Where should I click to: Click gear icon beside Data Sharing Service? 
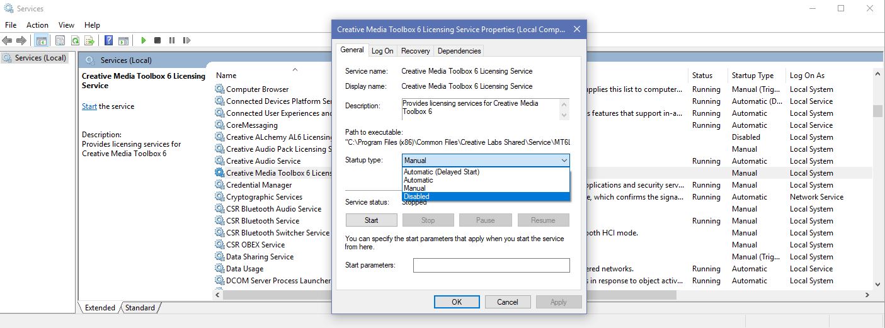click(219, 257)
